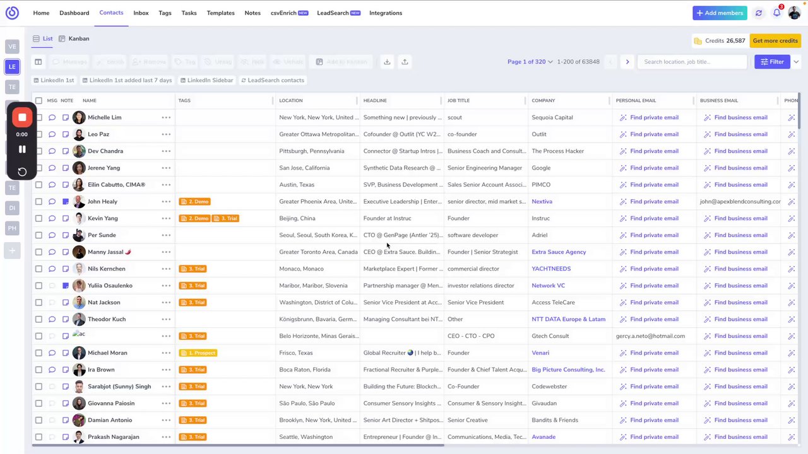Open the three-dot menu for John Healy
The image size is (808, 454).
point(166,202)
